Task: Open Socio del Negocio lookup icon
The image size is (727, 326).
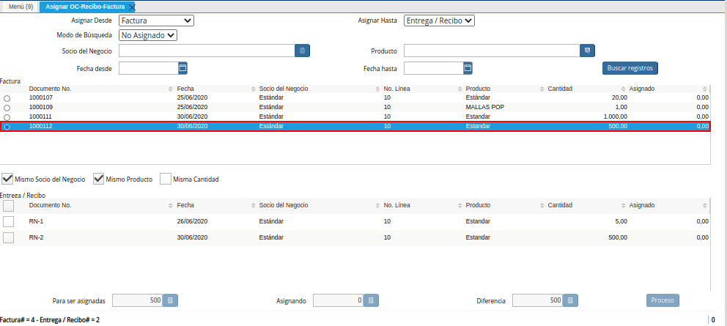Action: click(x=303, y=51)
